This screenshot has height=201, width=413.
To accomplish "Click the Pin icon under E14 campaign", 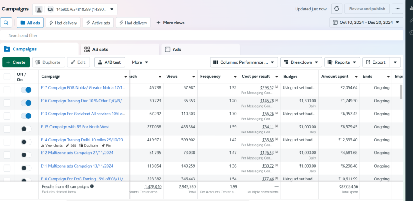I will pos(103,145).
